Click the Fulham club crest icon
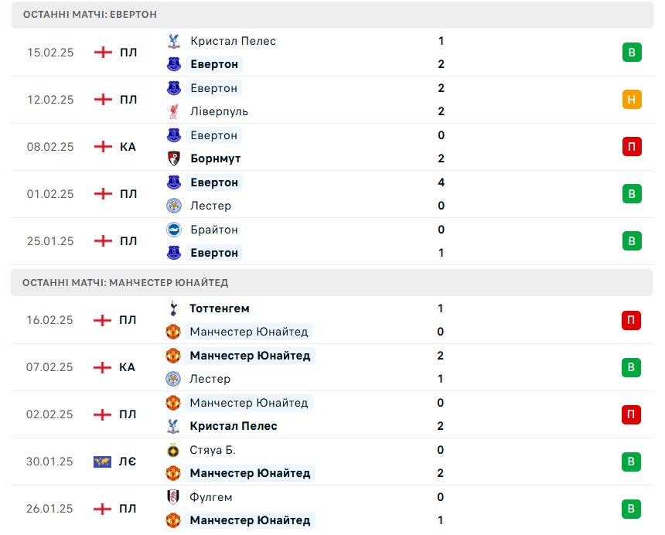665x535 pixels. 173,497
